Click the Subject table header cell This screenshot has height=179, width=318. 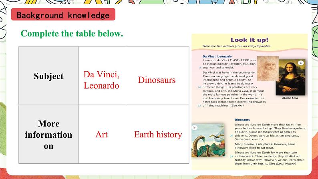point(48,76)
